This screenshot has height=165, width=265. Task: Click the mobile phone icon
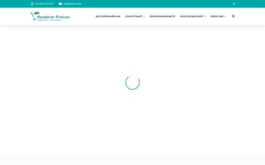tap(32, 4)
